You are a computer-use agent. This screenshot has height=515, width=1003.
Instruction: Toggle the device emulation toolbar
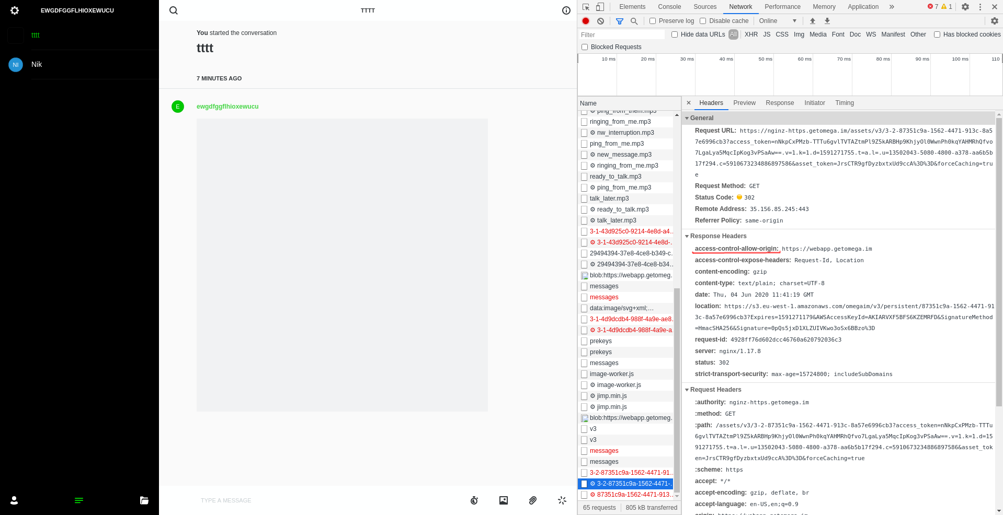pos(599,7)
